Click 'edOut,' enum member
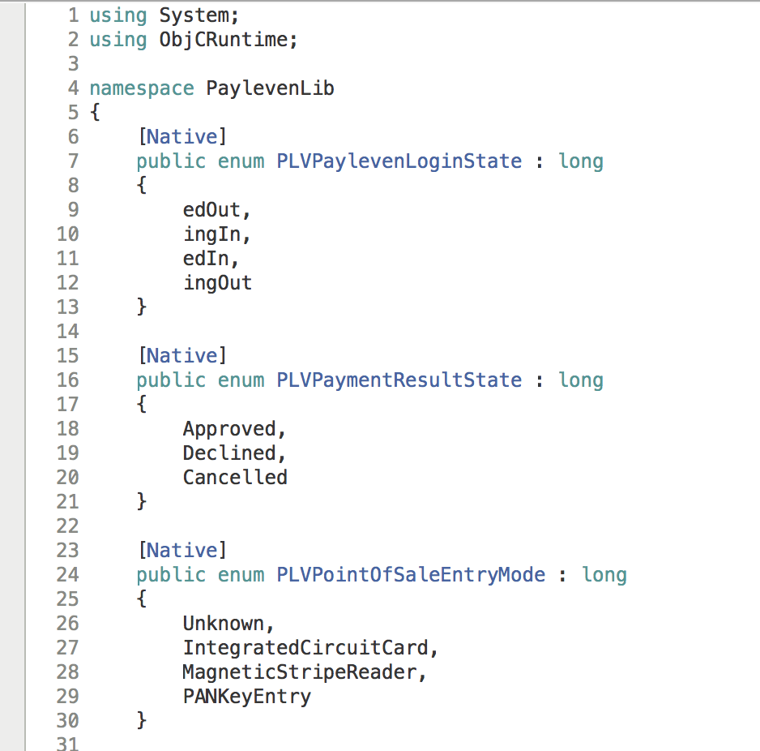 pos(216,210)
